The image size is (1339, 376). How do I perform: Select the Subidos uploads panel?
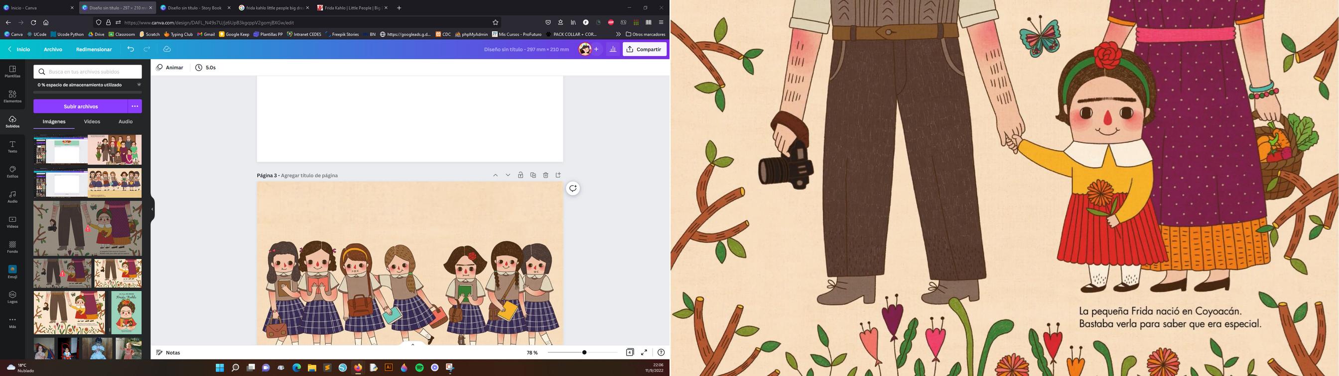tap(12, 122)
